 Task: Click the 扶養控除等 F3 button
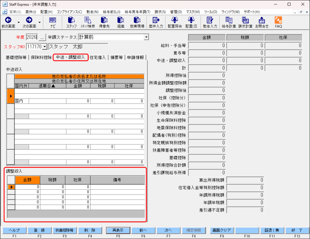64,230
